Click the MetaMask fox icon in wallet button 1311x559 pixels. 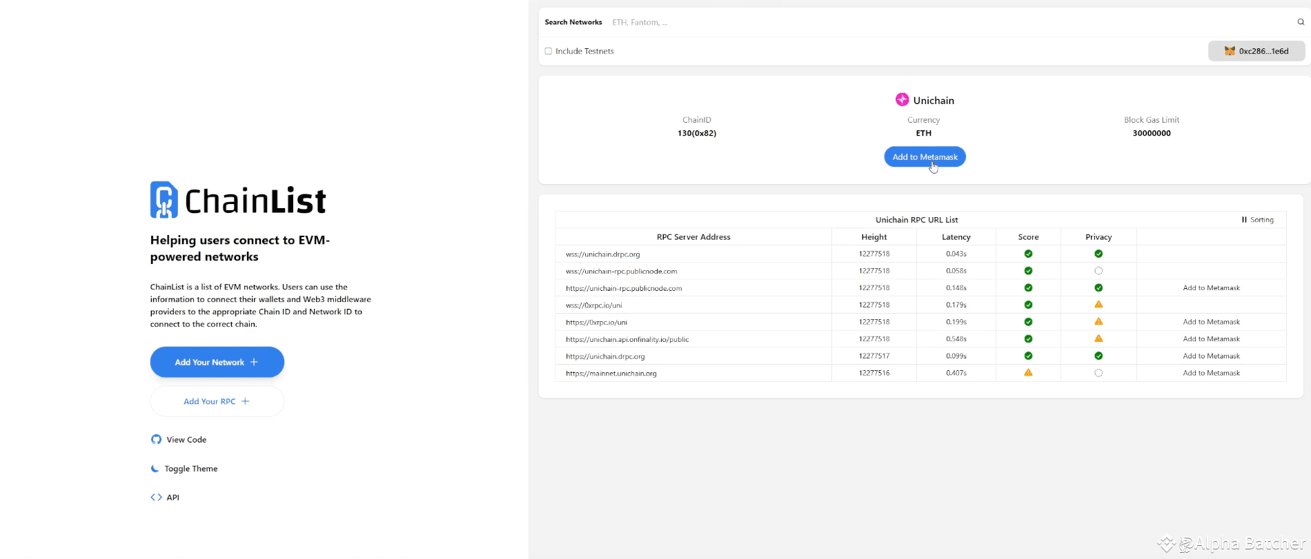[x=1230, y=51]
